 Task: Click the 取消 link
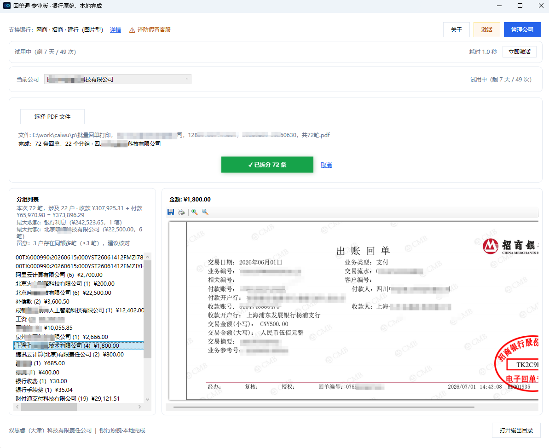point(326,165)
